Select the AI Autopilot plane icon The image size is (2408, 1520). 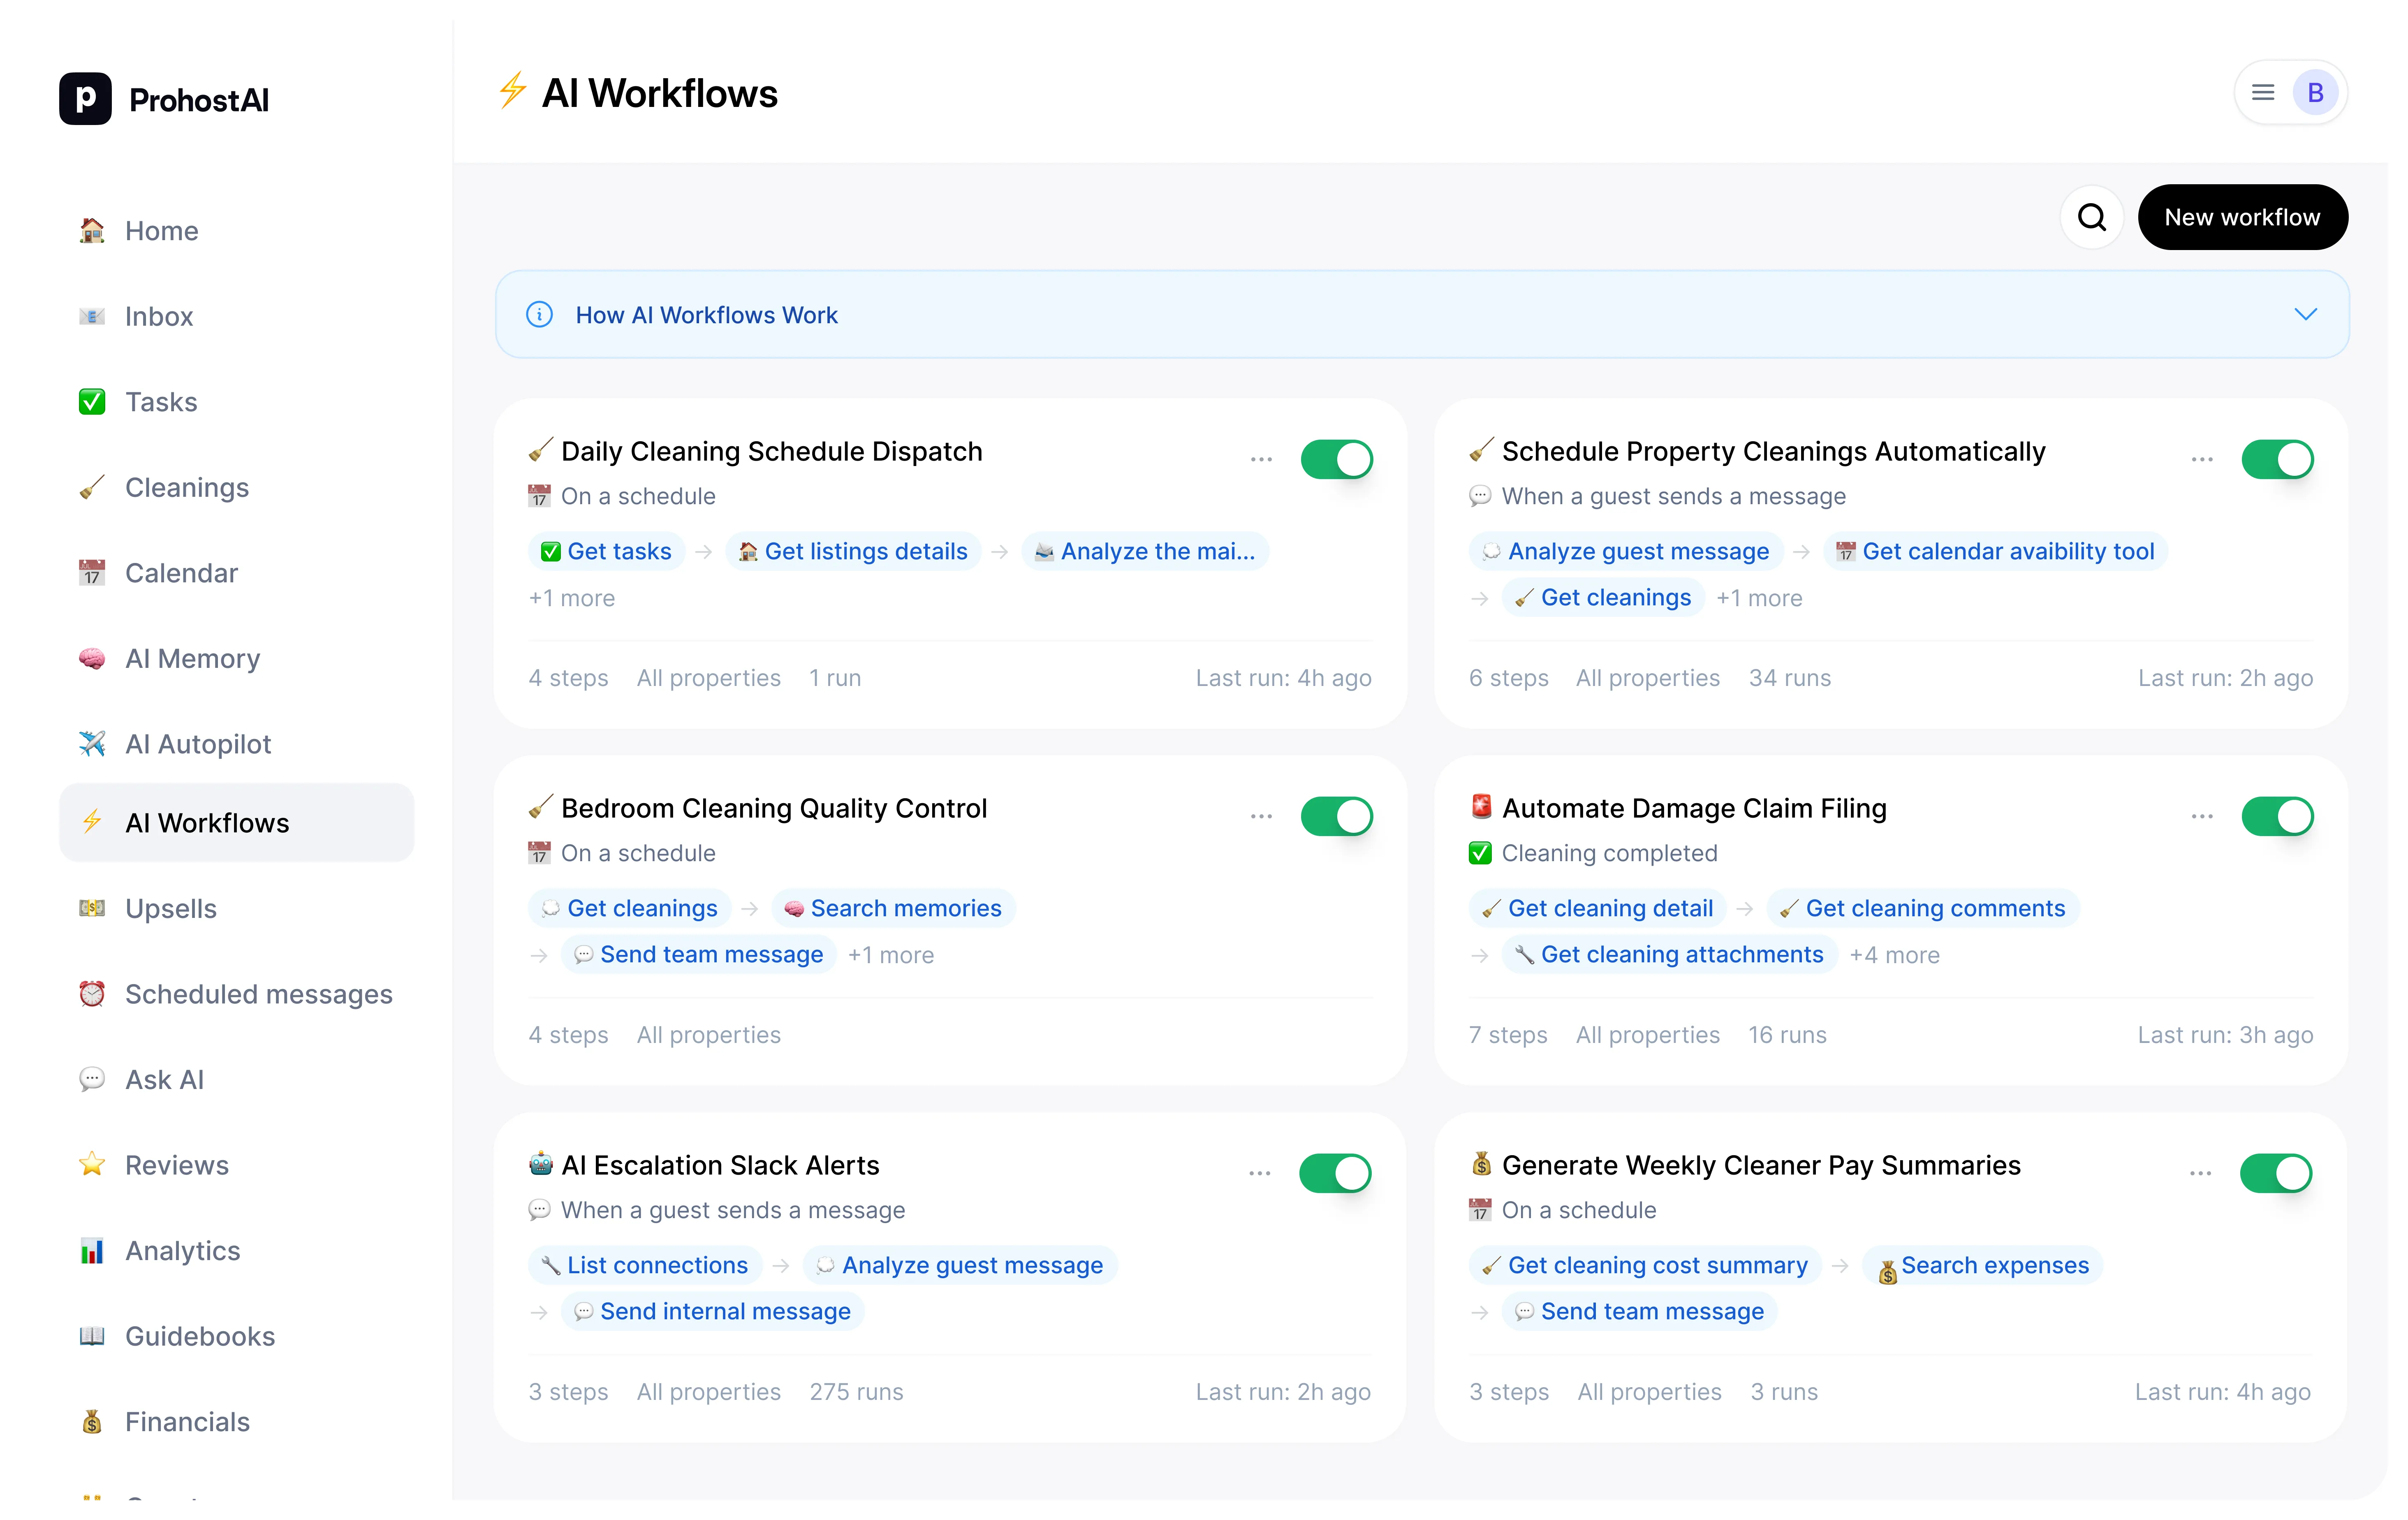[92, 744]
